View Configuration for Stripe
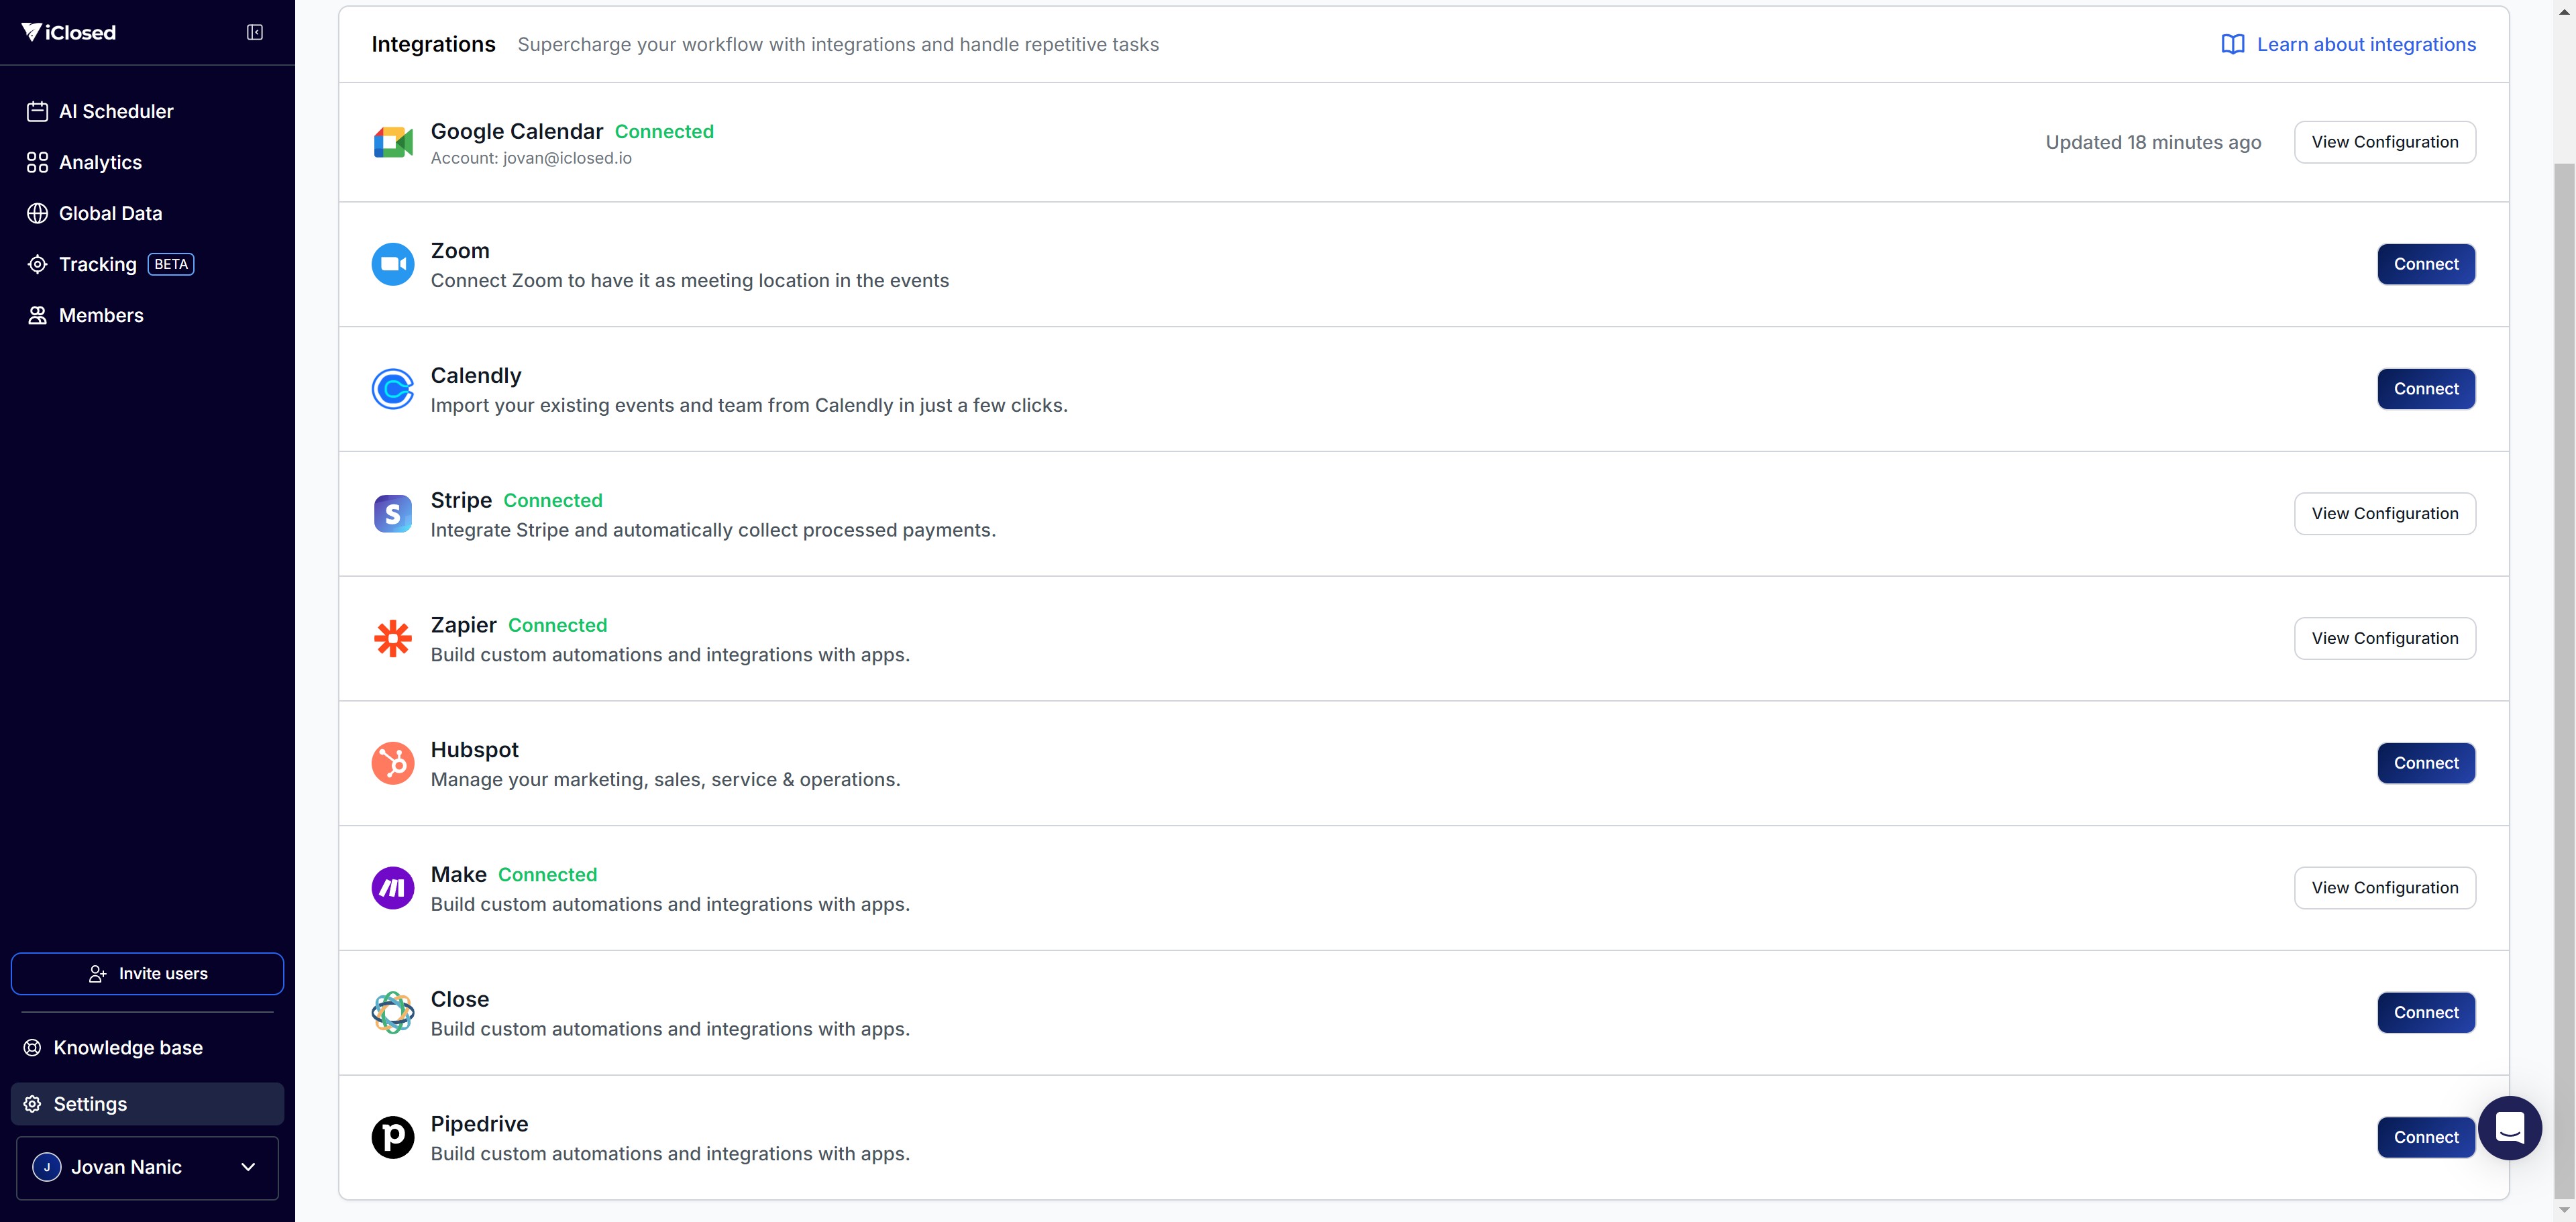 pyautogui.click(x=2384, y=513)
